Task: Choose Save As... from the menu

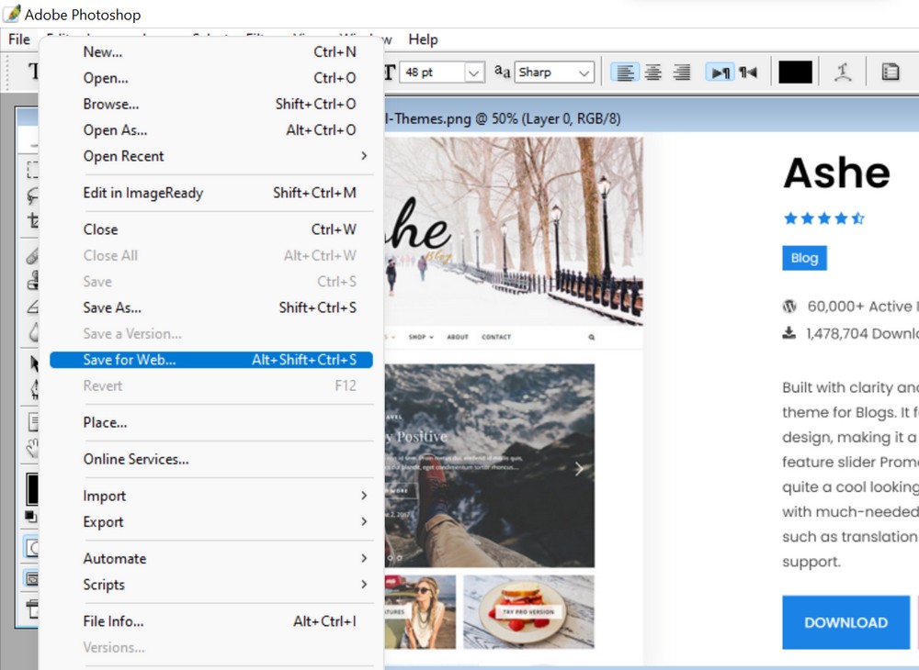Action: (211, 307)
